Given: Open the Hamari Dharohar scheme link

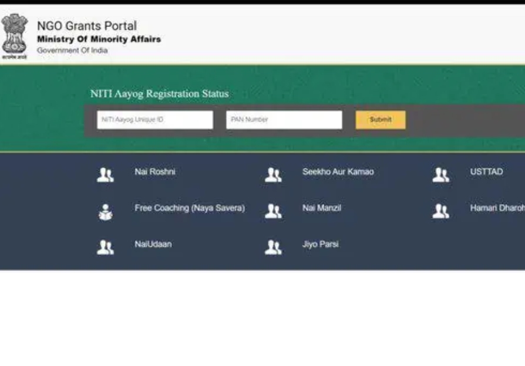Looking at the screenshot, I should (x=497, y=208).
